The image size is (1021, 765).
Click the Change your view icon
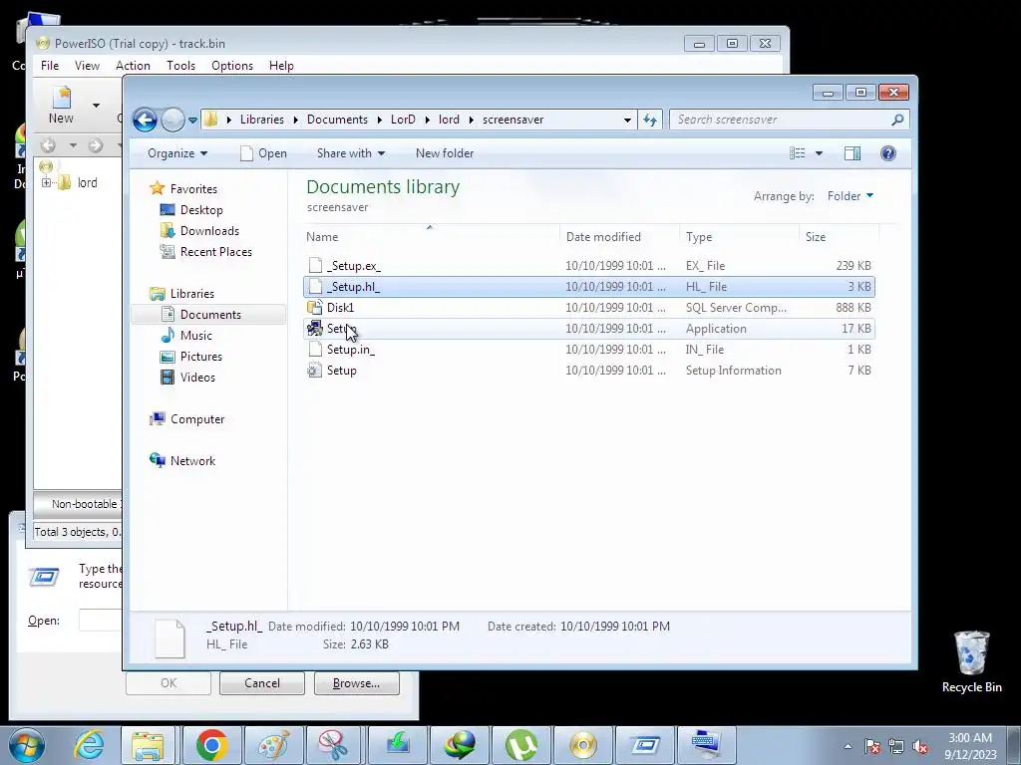798,153
